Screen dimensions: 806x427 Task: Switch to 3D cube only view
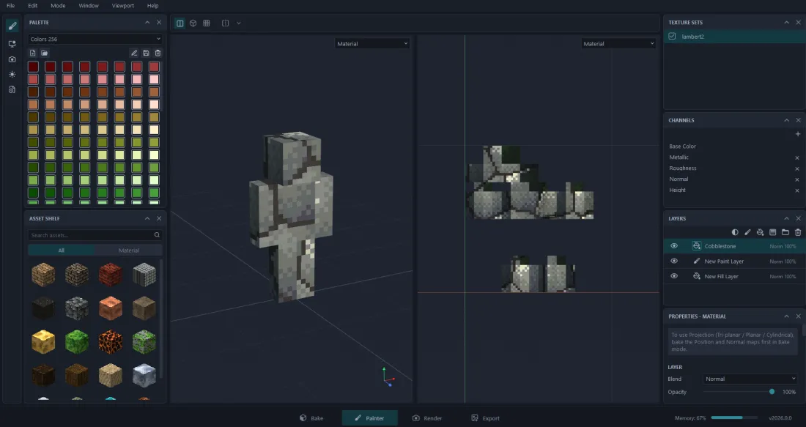click(193, 23)
